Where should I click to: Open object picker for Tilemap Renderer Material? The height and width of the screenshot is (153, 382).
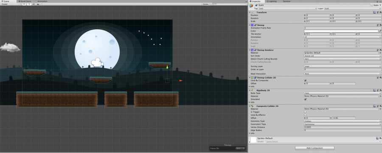click(x=380, y=53)
